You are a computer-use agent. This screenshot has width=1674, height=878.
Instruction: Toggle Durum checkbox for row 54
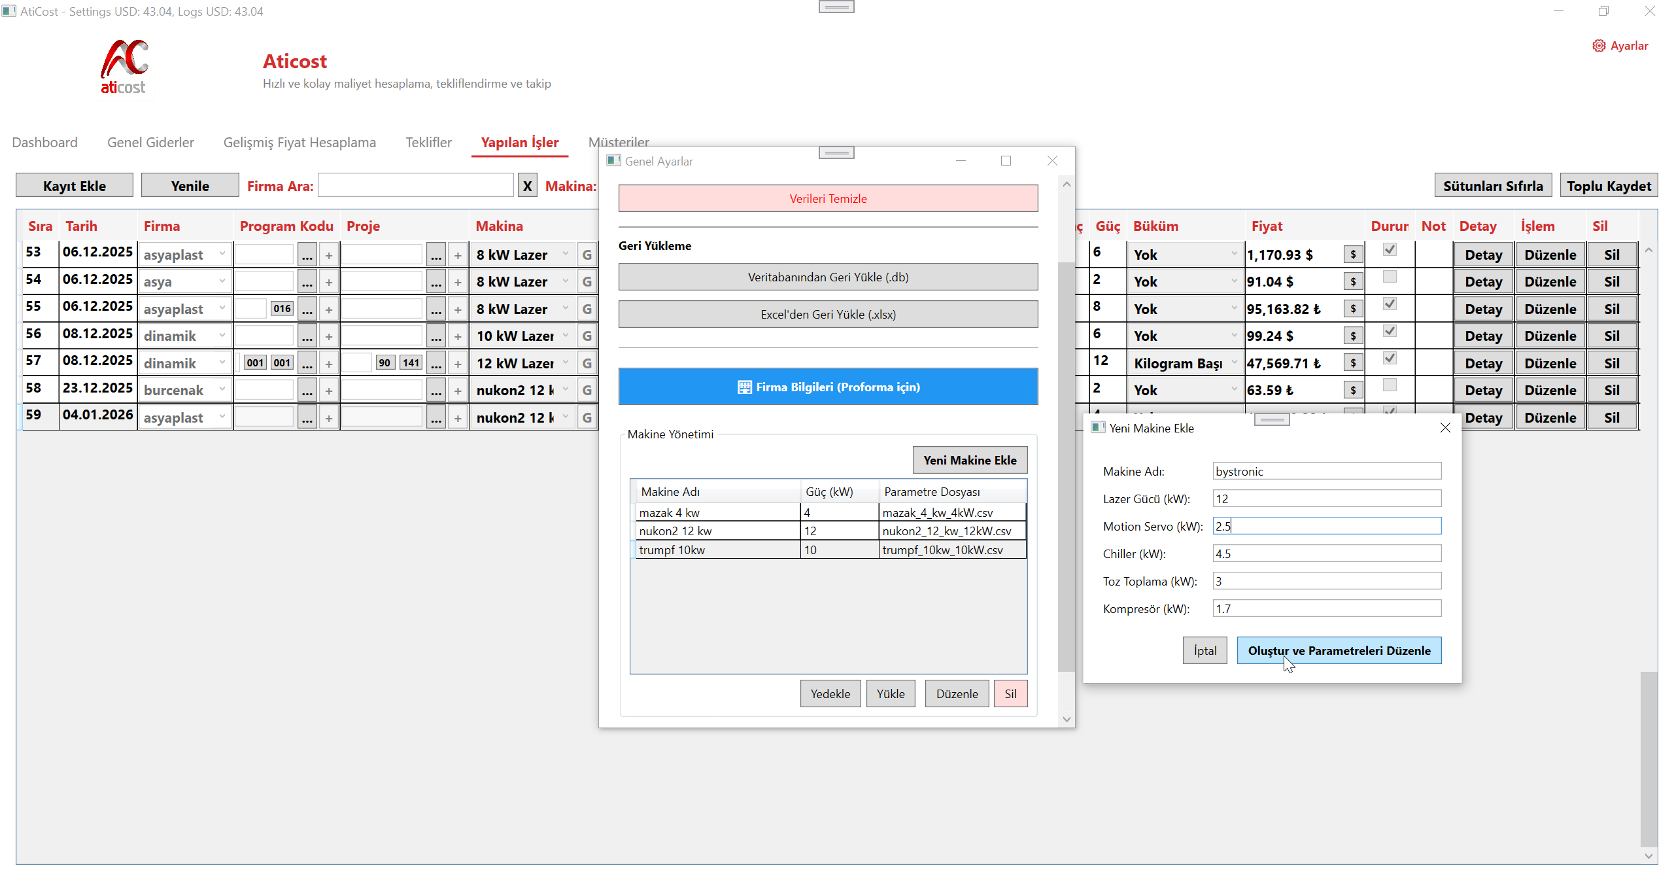point(1390,277)
